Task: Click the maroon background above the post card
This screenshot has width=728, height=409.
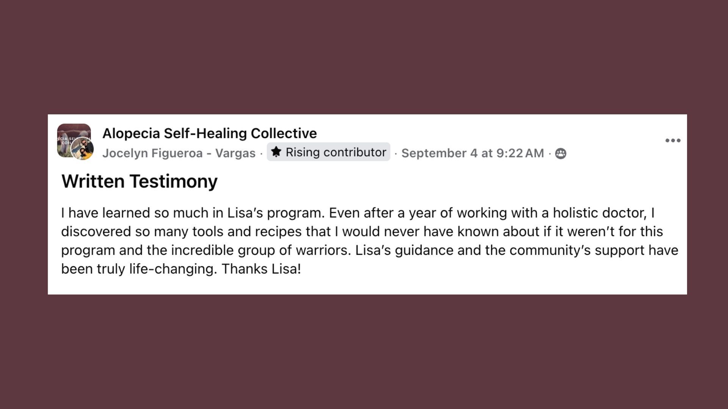Action: click(x=364, y=57)
